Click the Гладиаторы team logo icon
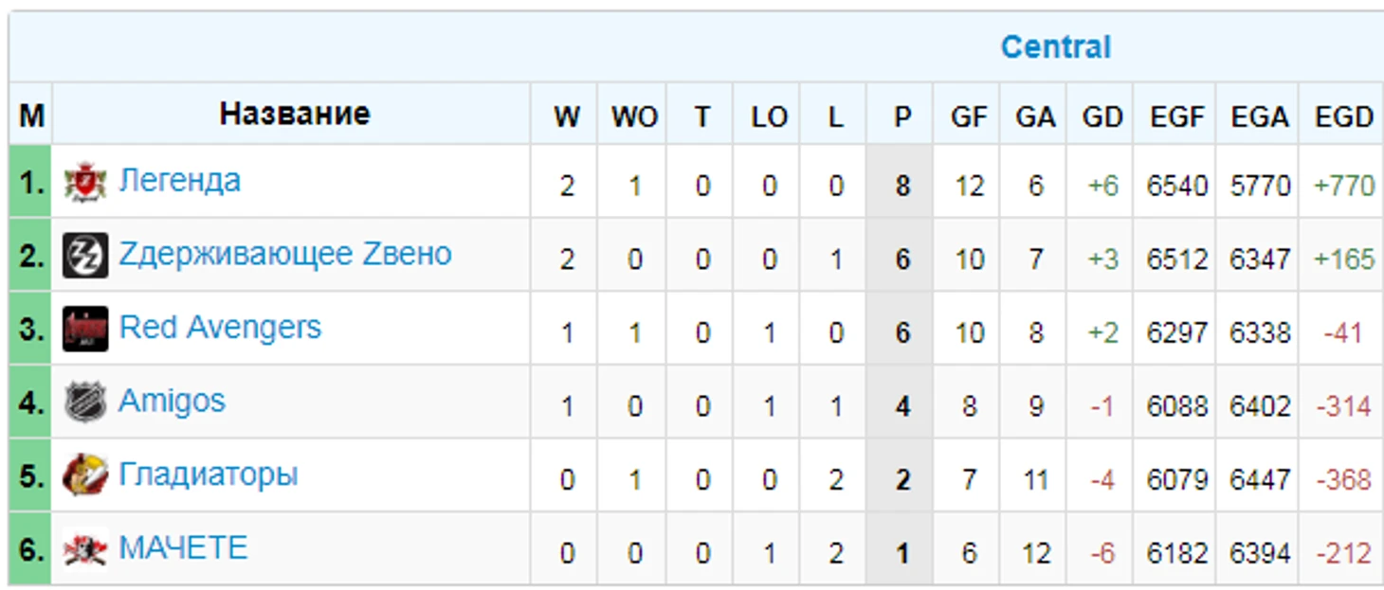The image size is (1384, 590). tap(85, 476)
